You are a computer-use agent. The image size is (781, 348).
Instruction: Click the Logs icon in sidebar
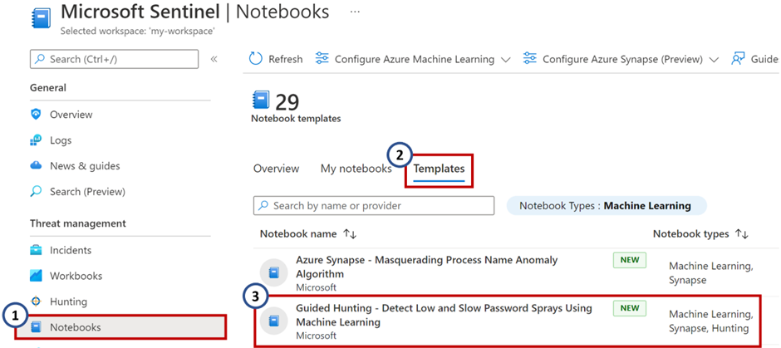tap(36, 140)
